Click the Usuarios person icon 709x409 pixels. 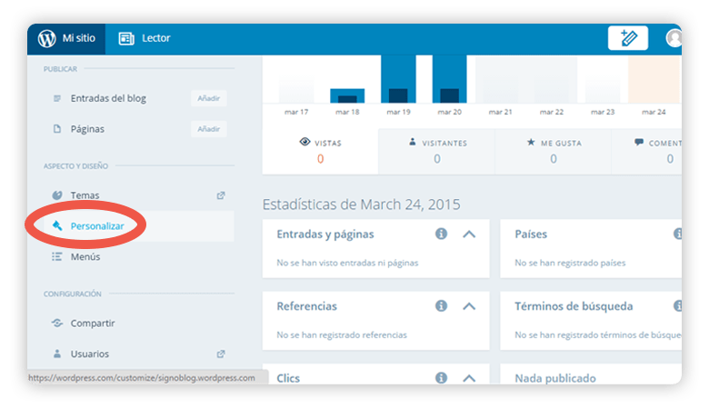click(x=57, y=354)
